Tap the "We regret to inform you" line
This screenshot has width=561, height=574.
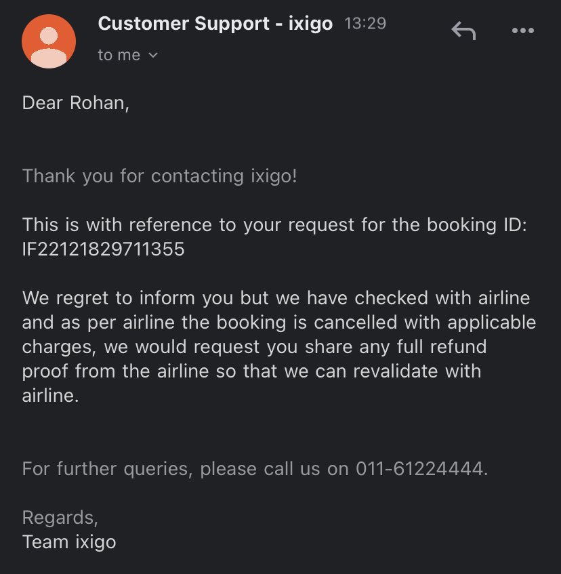pos(276,298)
